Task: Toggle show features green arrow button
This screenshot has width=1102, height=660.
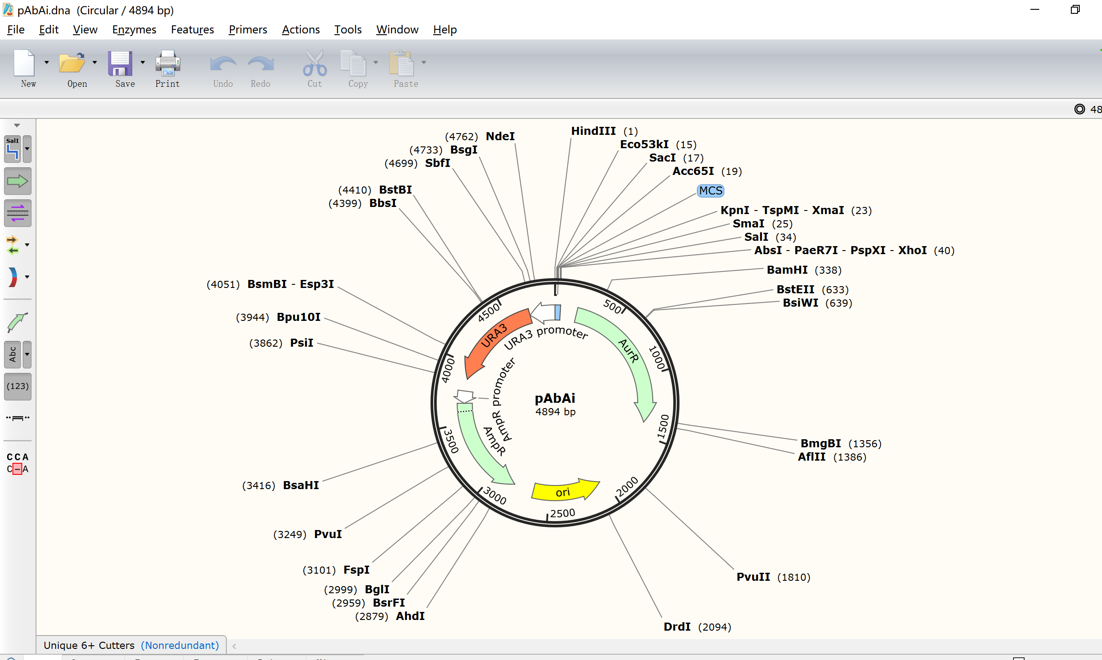Action: click(x=17, y=181)
